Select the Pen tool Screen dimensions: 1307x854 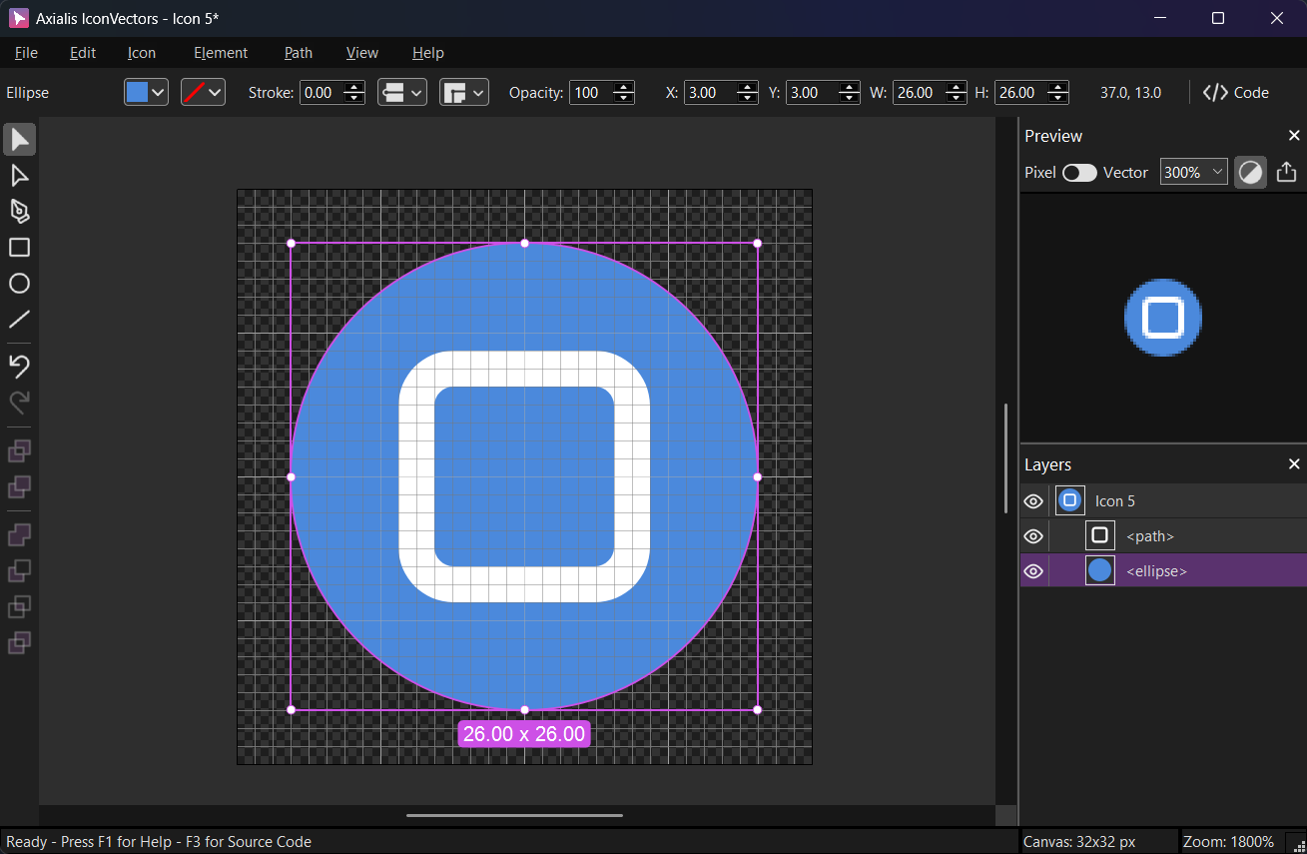pos(19,212)
